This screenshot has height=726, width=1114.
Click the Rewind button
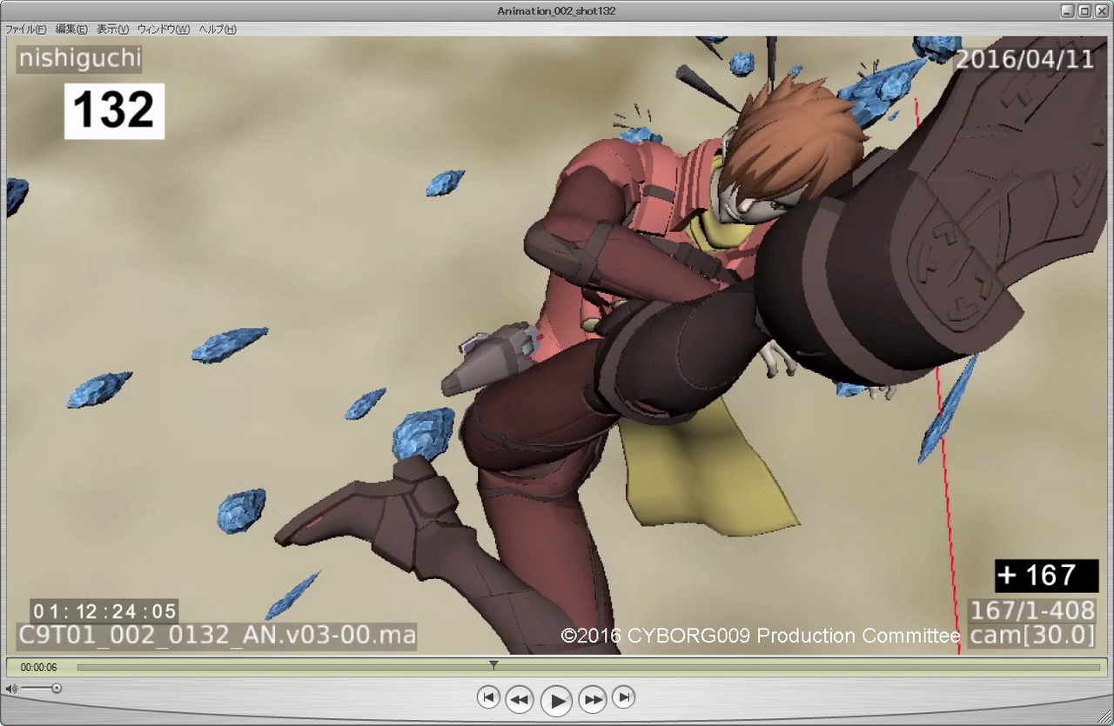[520, 698]
